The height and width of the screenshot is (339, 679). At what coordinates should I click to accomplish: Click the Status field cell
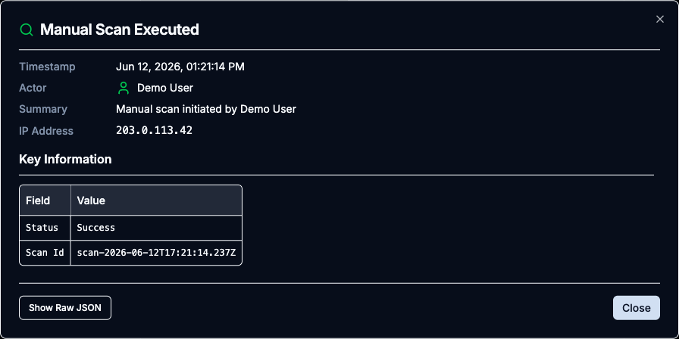[x=45, y=228]
